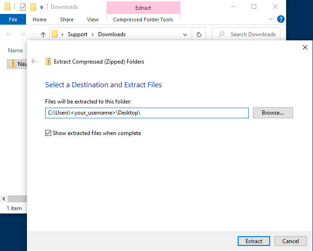Select the zipped file starting with Nau

17,64
